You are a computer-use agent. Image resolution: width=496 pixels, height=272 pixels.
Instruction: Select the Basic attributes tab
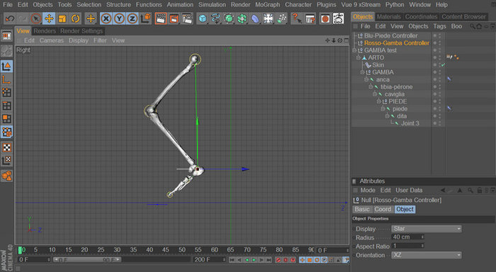point(362,209)
